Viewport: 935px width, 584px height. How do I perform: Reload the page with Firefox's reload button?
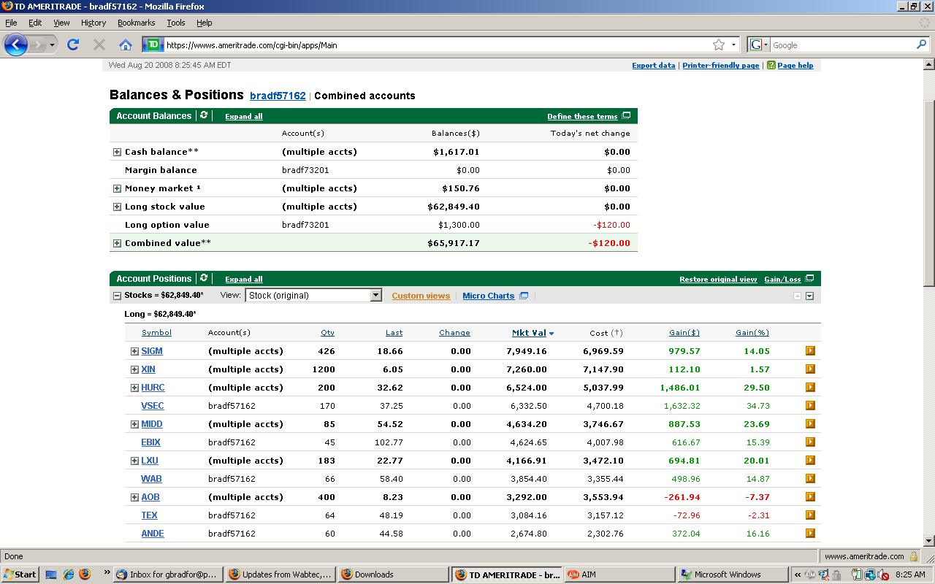pos(73,45)
